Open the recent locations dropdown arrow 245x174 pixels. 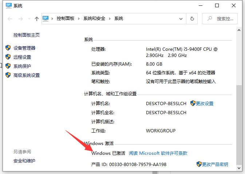click(29, 19)
